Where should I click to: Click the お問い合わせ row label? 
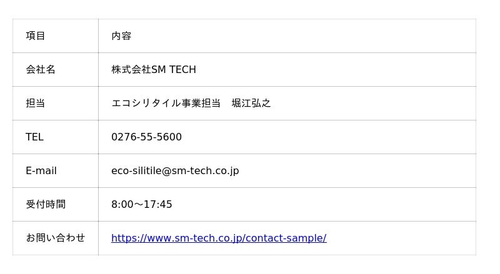coord(56,238)
